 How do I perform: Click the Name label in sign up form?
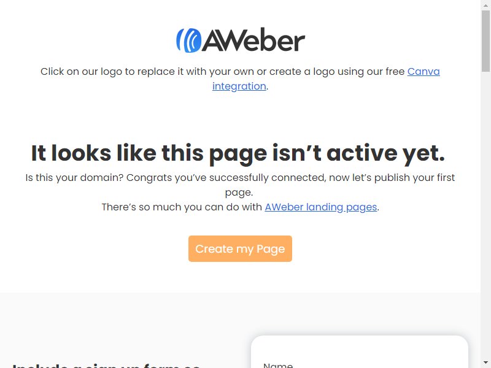(x=278, y=365)
